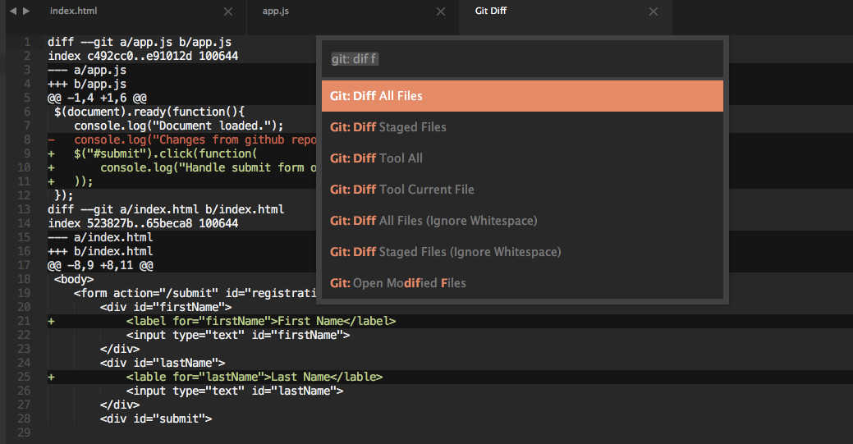Run Git: Diff All Files command
The height and width of the screenshot is (444, 853).
point(522,96)
